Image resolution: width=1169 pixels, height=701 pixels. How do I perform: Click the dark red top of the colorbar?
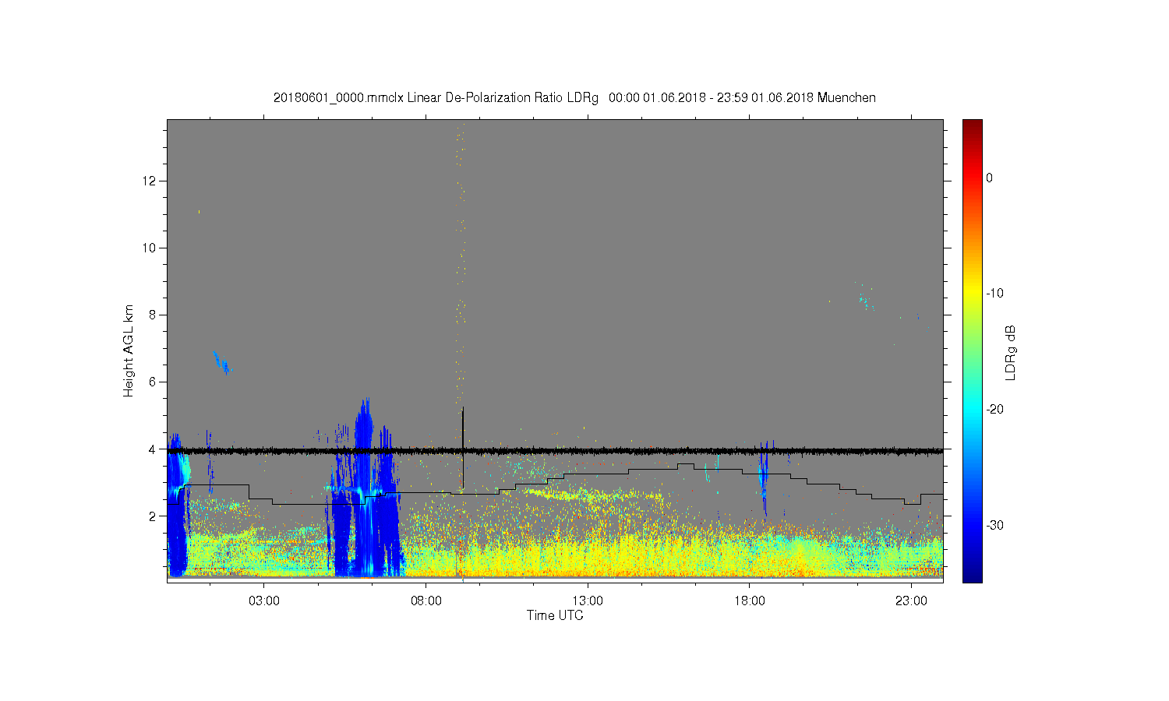click(973, 125)
